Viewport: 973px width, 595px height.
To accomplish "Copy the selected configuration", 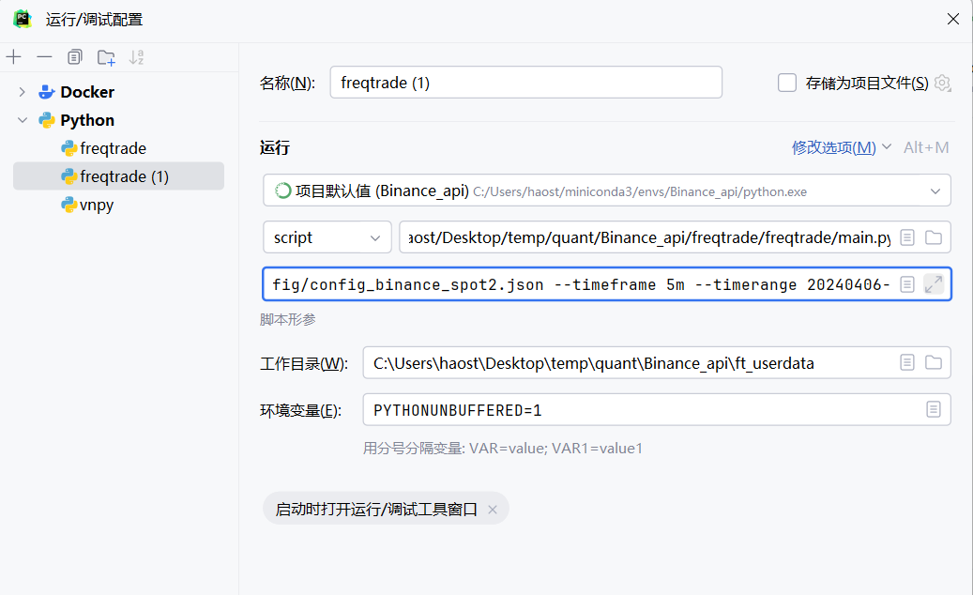I will [x=74, y=57].
